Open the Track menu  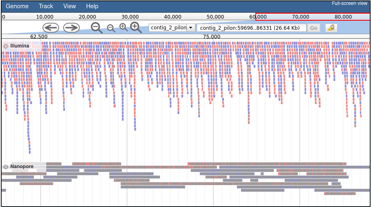(x=46, y=6)
